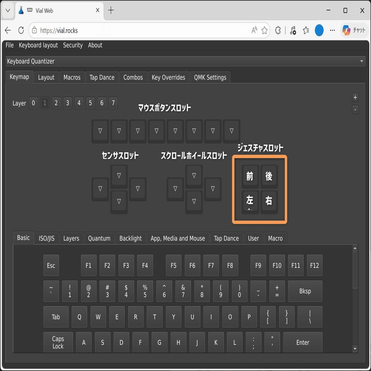Screen dimensions: 371x371
Task: Select the last mouse button slot key
Action: 232,131
